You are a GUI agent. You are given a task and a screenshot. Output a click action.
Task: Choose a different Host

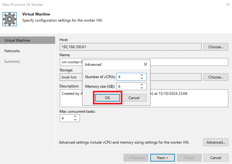(x=216, y=47)
